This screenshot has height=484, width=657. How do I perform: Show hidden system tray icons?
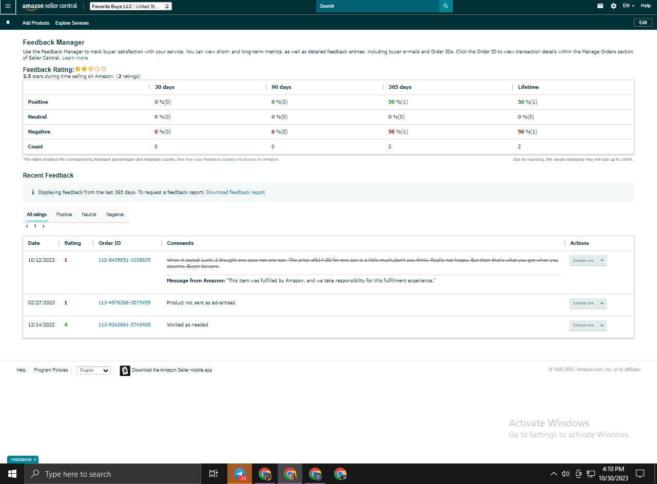(553, 474)
